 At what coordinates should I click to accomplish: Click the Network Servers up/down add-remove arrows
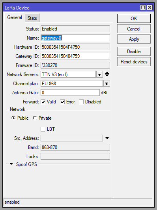click(x=107, y=74)
